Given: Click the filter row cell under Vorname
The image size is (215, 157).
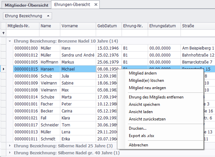Looking at the screenshot, I should click(x=78, y=33).
